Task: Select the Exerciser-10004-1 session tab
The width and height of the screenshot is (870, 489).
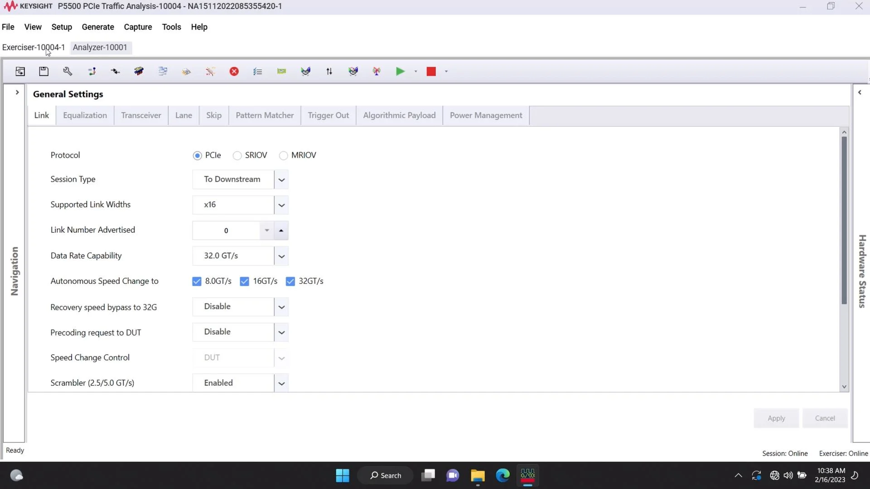Action: coord(34,47)
